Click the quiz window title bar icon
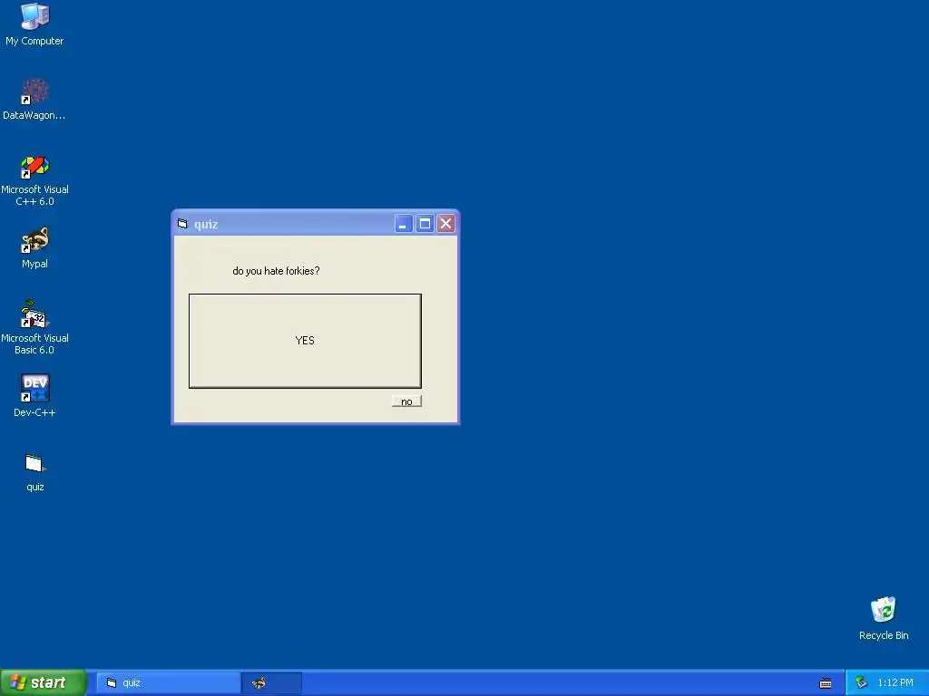The width and height of the screenshot is (929, 696). point(182,224)
